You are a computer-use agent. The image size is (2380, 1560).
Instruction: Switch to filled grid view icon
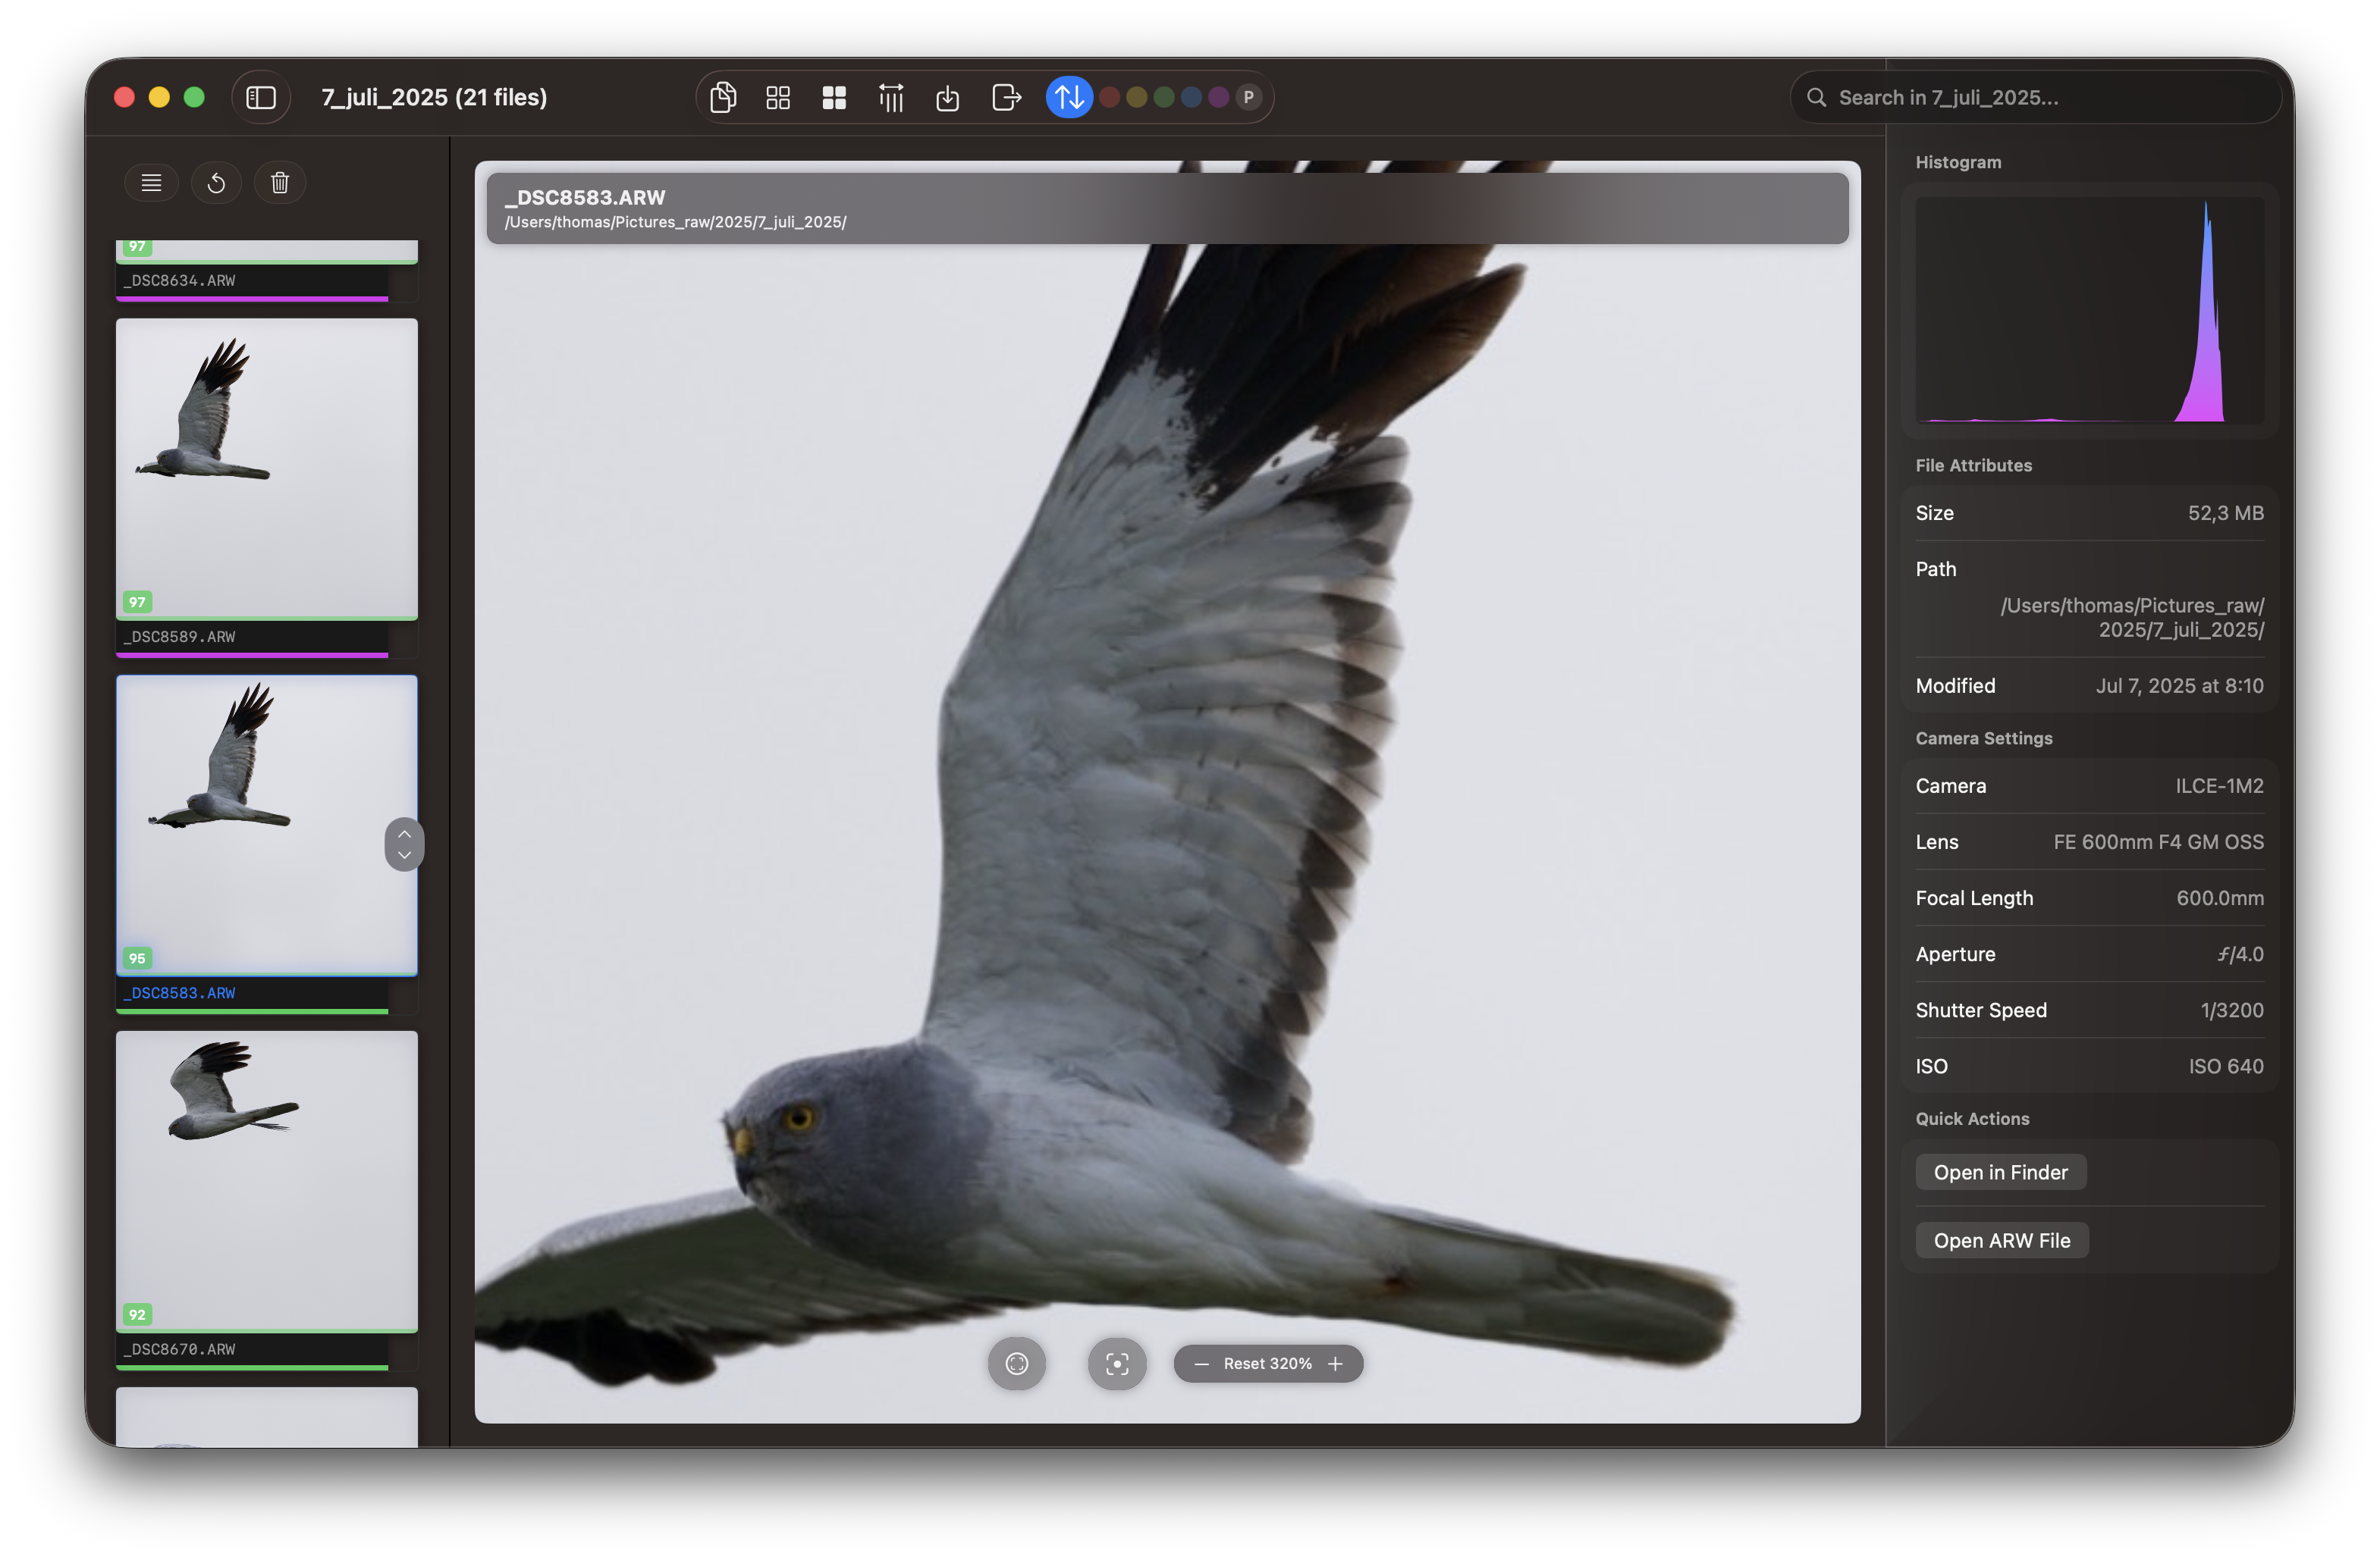pyautogui.click(x=834, y=97)
